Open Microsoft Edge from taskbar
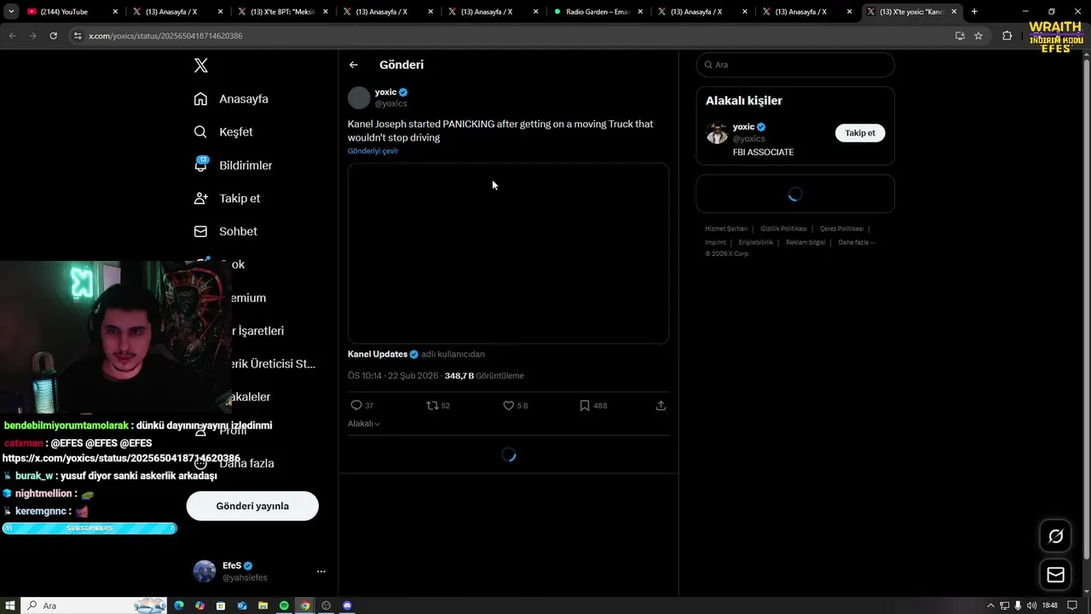The height and width of the screenshot is (614, 1091). [x=179, y=605]
